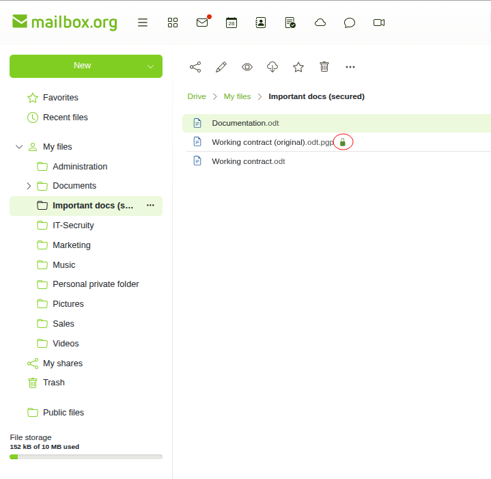491x479 pixels.
Task: Open the Music folder
Action: tap(64, 265)
